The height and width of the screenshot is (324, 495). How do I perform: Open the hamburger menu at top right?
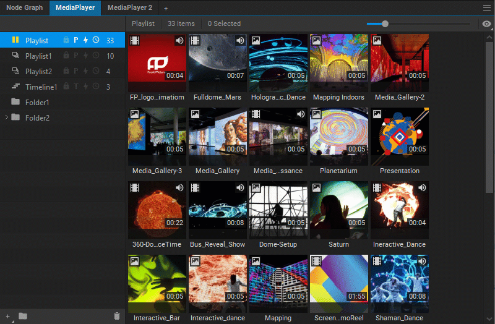487,7
